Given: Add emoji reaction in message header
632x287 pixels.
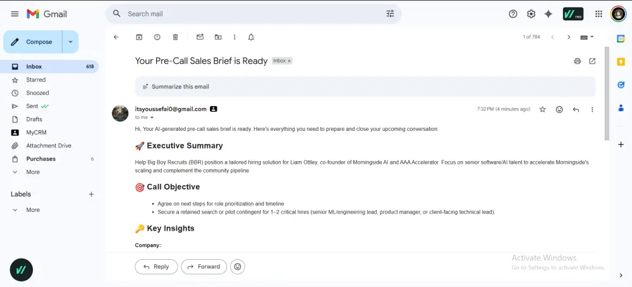Looking at the screenshot, I should (559, 109).
